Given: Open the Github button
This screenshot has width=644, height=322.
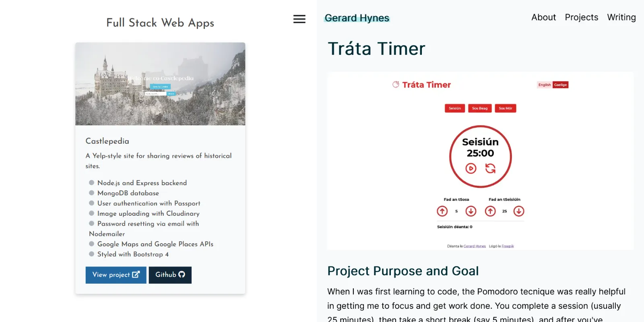Looking at the screenshot, I should click(170, 275).
